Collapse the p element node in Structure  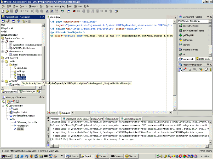7,119
